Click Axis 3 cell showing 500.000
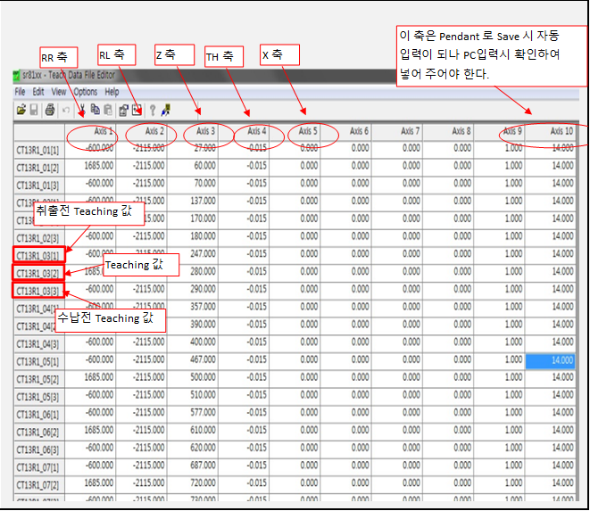590x511 pixels. [x=193, y=377]
